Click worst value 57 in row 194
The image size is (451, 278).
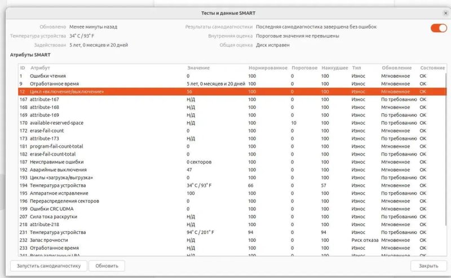pyautogui.click(x=324, y=186)
